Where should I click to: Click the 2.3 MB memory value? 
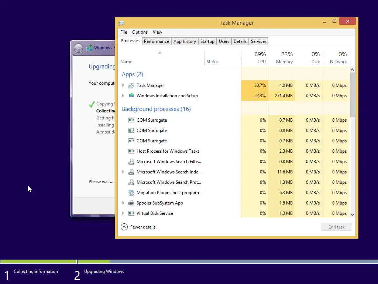pyautogui.click(x=286, y=151)
